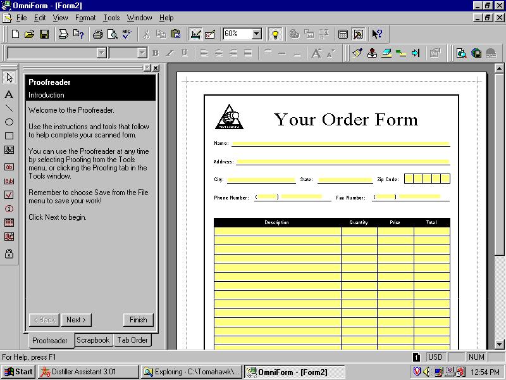The height and width of the screenshot is (380, 506).
Task: Open the Format menu
Action: pos(85,18)
